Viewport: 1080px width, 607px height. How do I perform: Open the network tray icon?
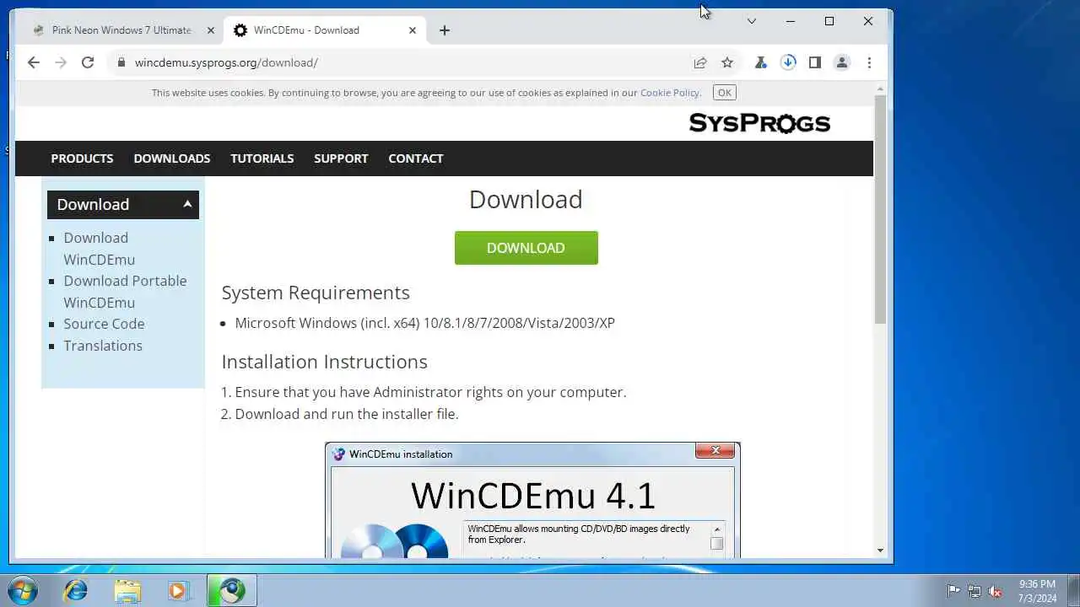975,591
